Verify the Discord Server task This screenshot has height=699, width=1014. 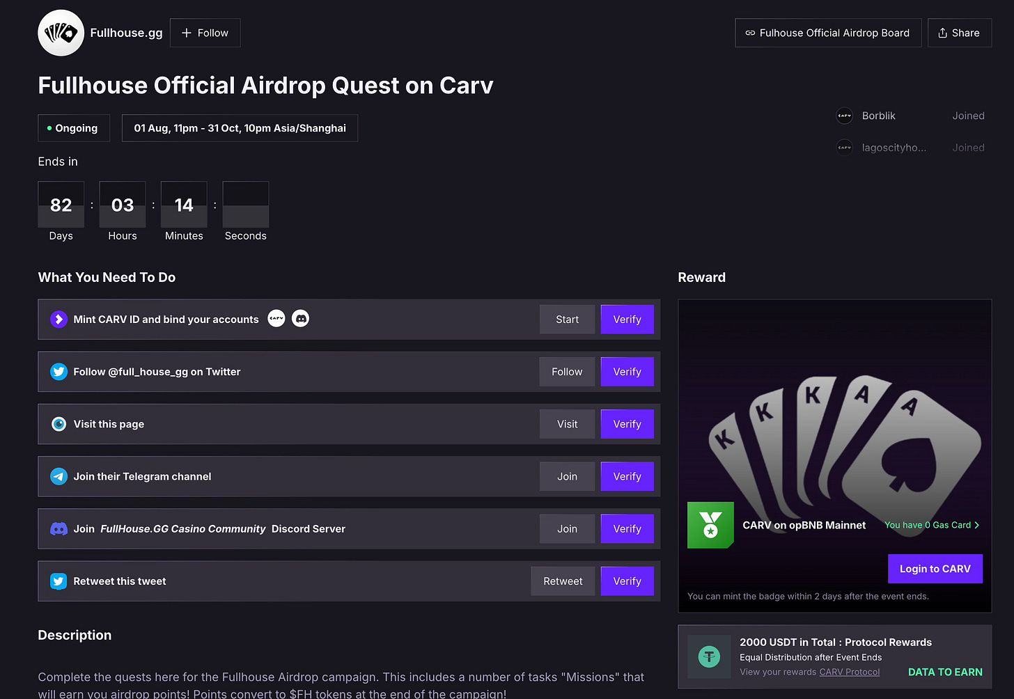(627, 529)
